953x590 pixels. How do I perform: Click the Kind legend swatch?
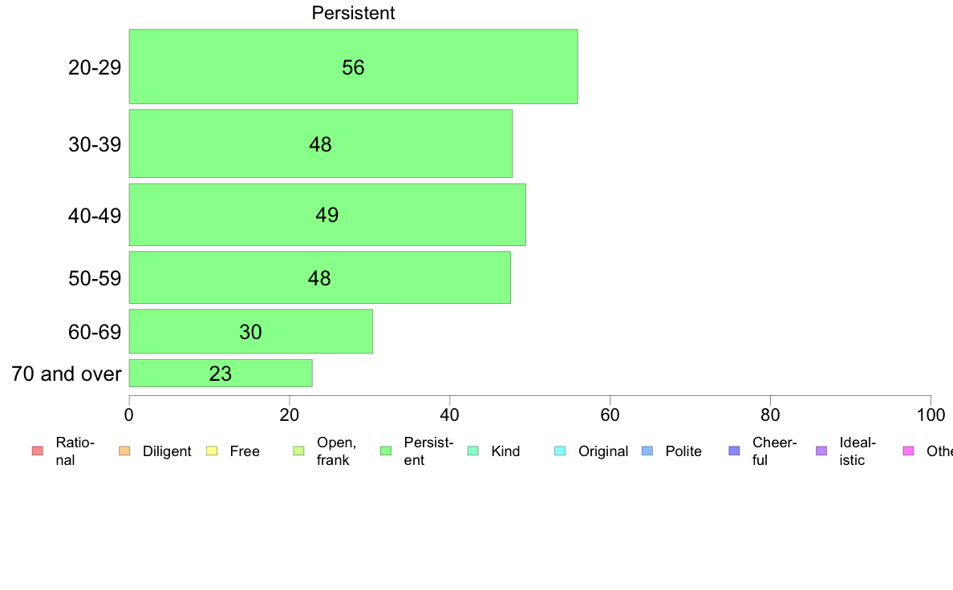pos(472,451)
